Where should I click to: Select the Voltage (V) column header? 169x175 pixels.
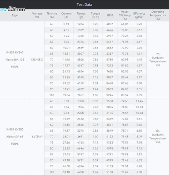coord(37,15)
